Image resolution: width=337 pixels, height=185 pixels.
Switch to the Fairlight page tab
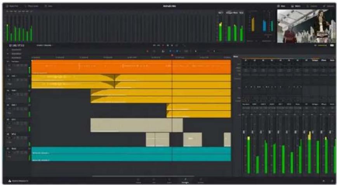click(x=185, y=181)
